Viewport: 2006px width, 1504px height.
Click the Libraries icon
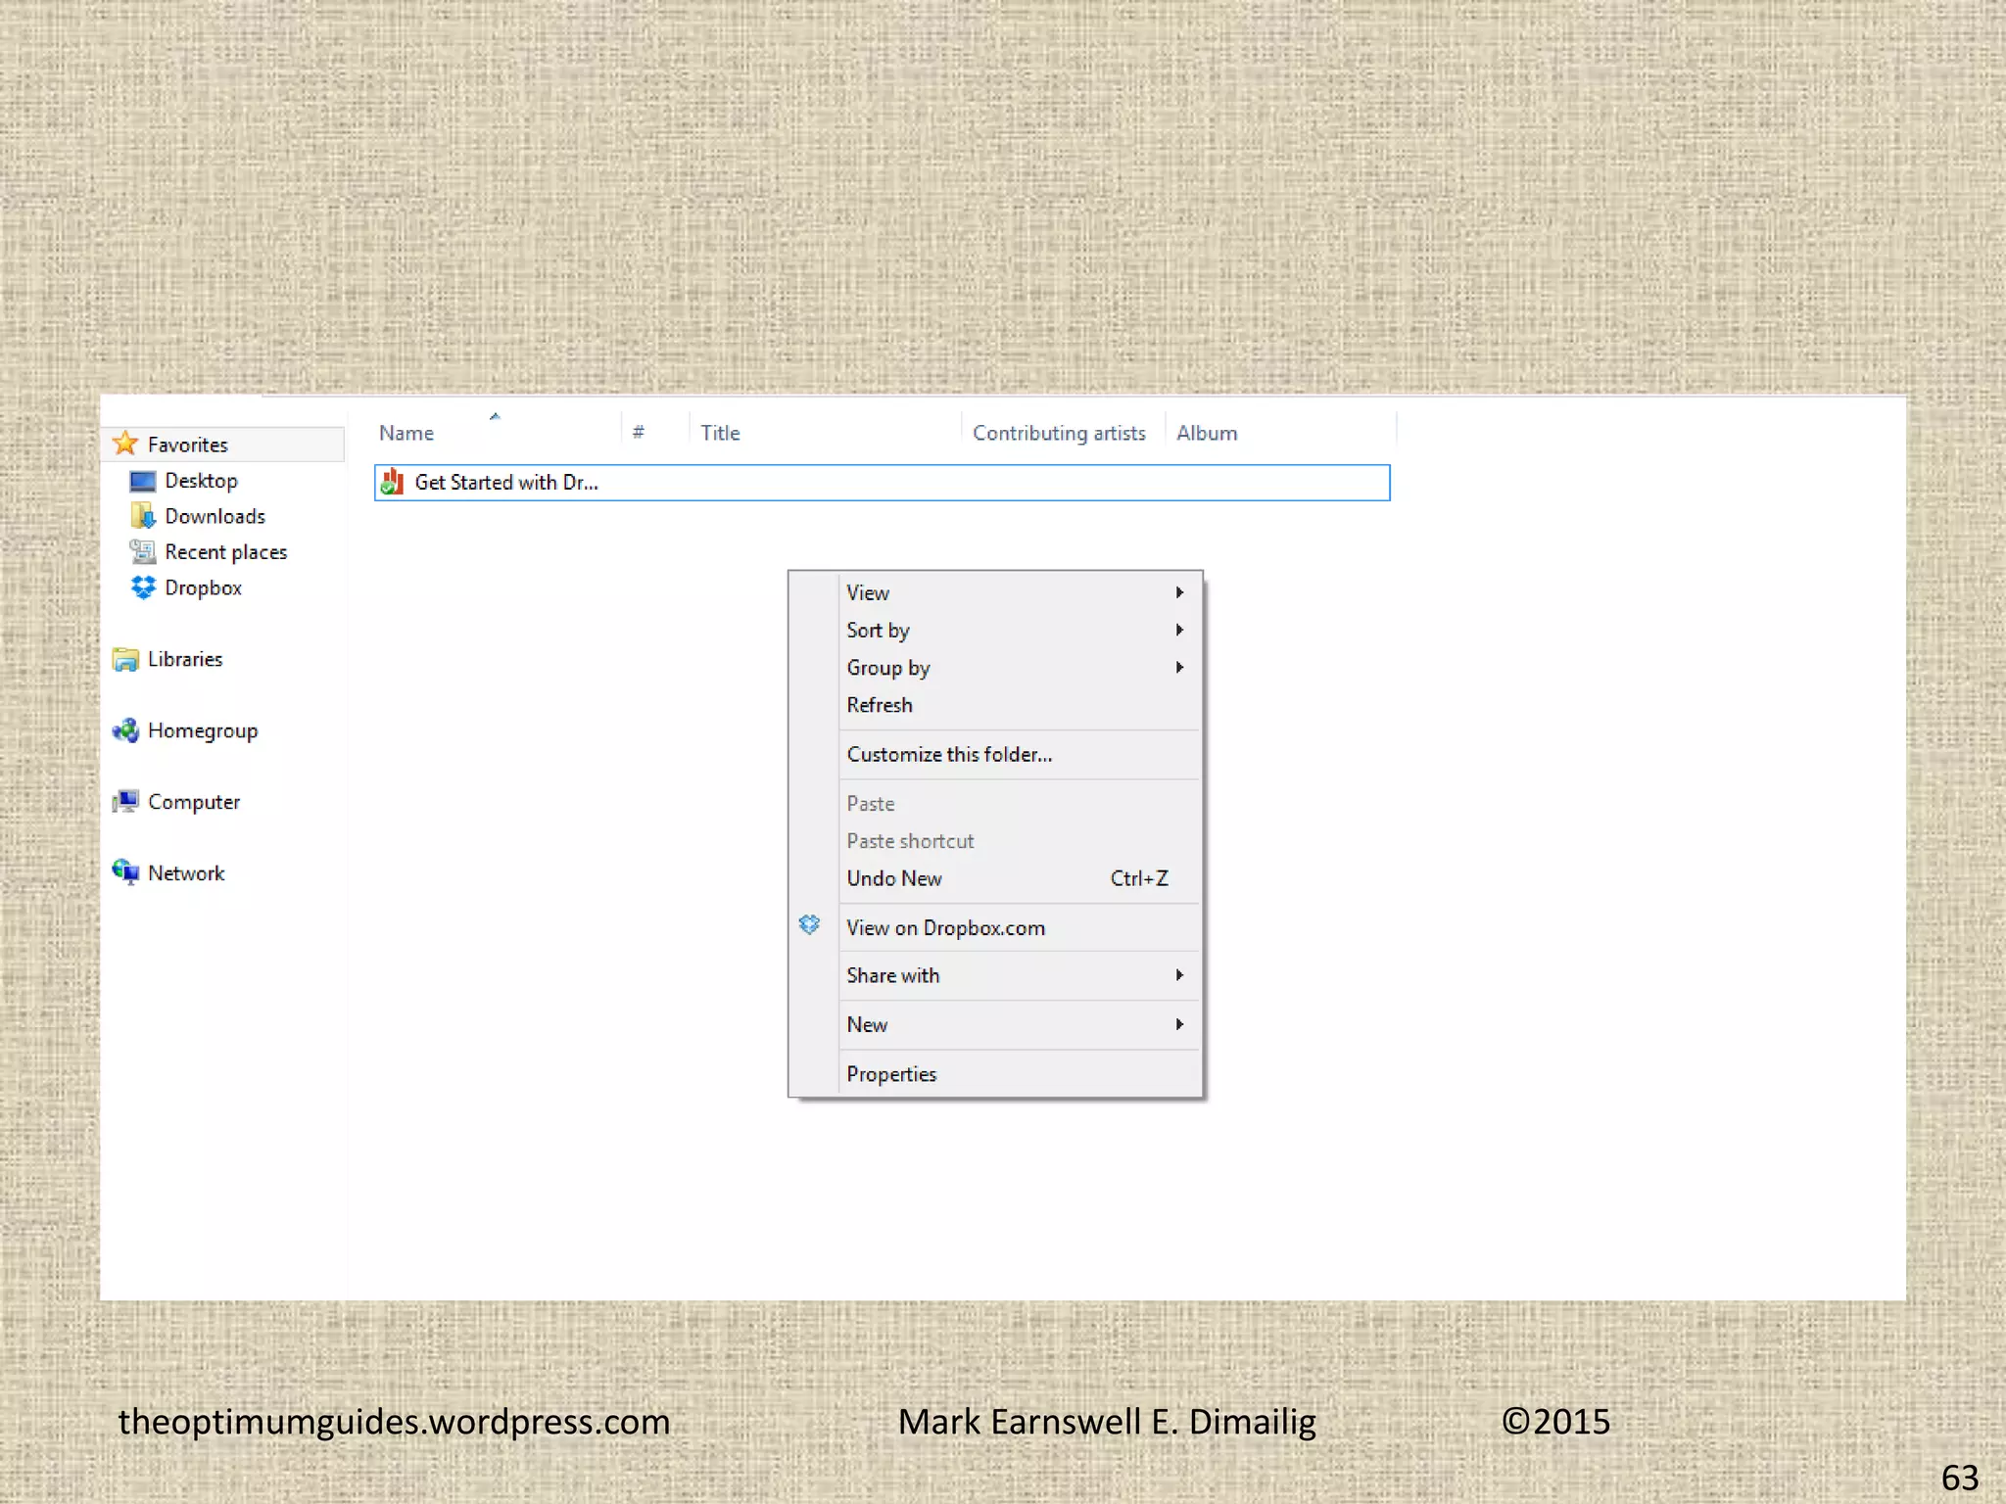click(125, 659)
